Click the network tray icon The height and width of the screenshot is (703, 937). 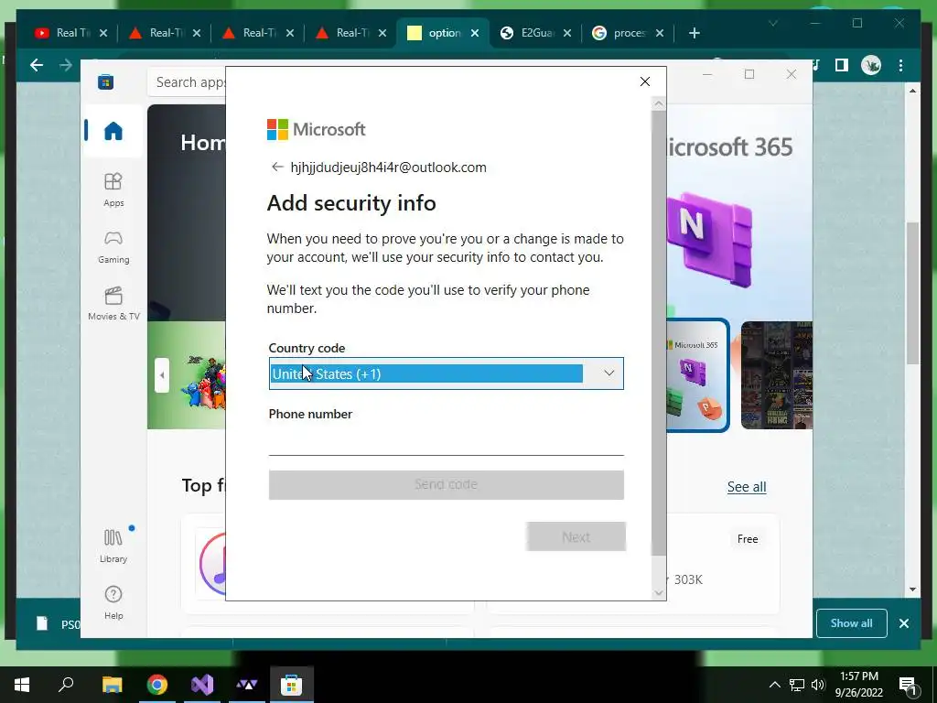[797, 685]
